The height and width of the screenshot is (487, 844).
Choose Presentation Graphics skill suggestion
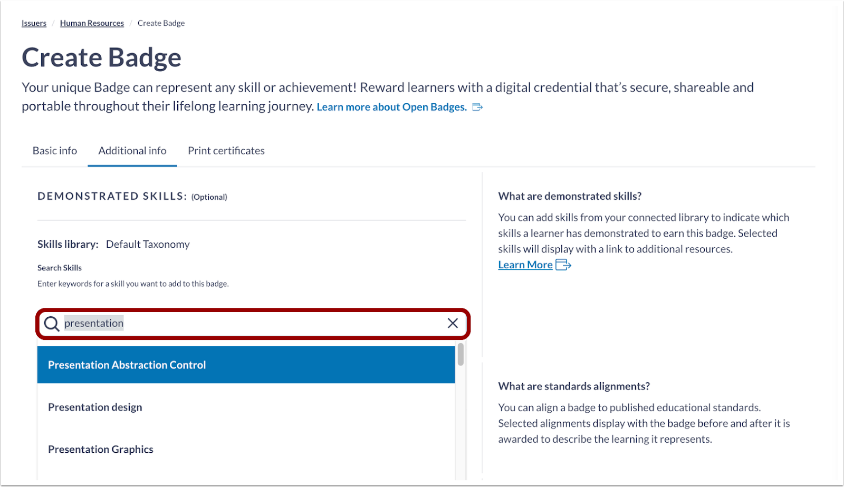[x=100, y=449]
